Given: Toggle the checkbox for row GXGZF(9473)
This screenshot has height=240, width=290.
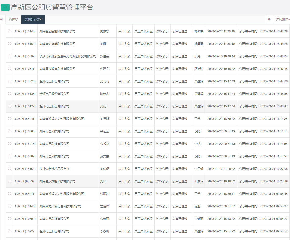Looking at the screenshot, I should [x=9, y=181].
